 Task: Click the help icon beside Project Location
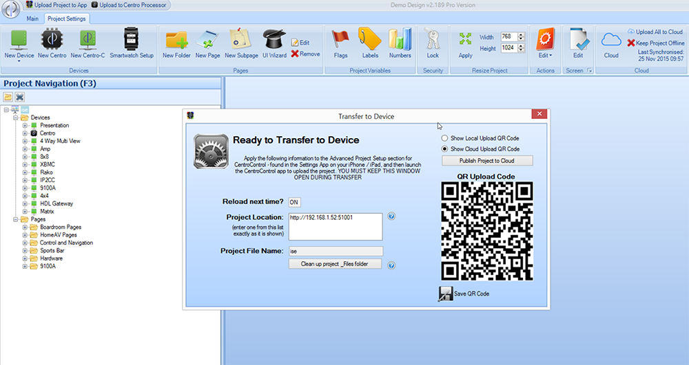tap(391, 216)
